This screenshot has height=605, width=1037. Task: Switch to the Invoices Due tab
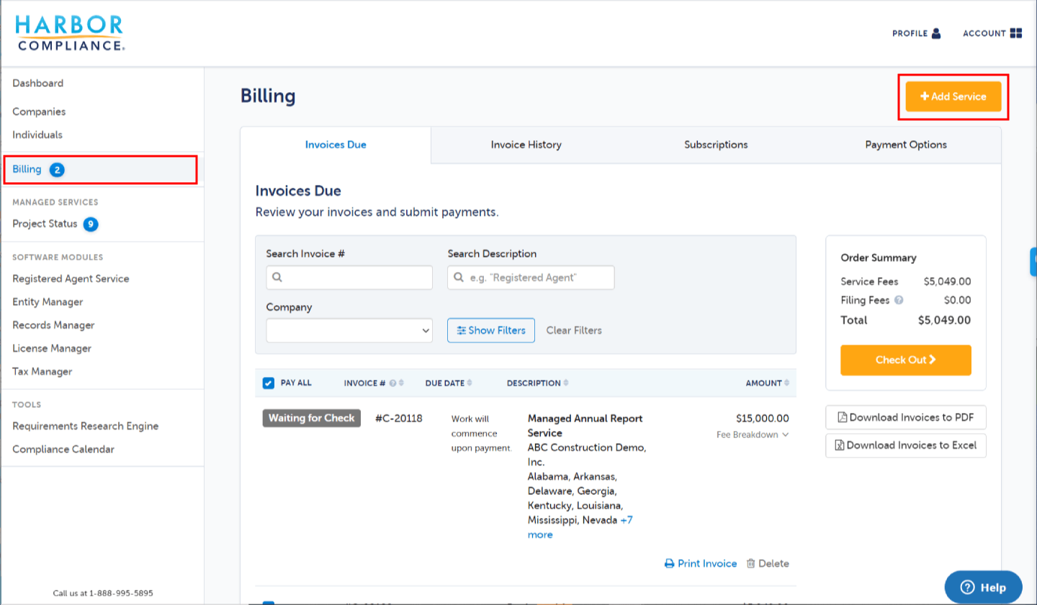pyautogui.click(x=336, y=145)
